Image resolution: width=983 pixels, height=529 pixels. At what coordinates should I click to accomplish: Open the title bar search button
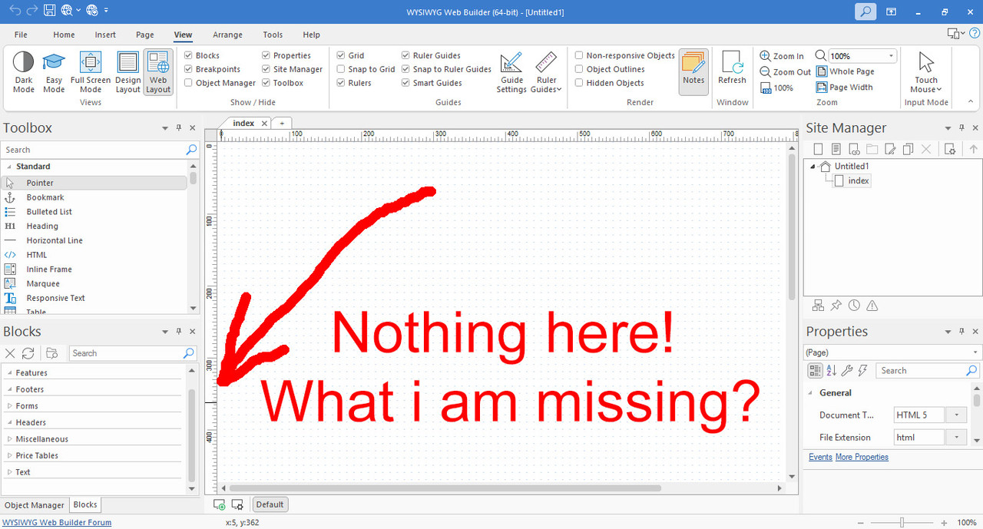point(866,12)
